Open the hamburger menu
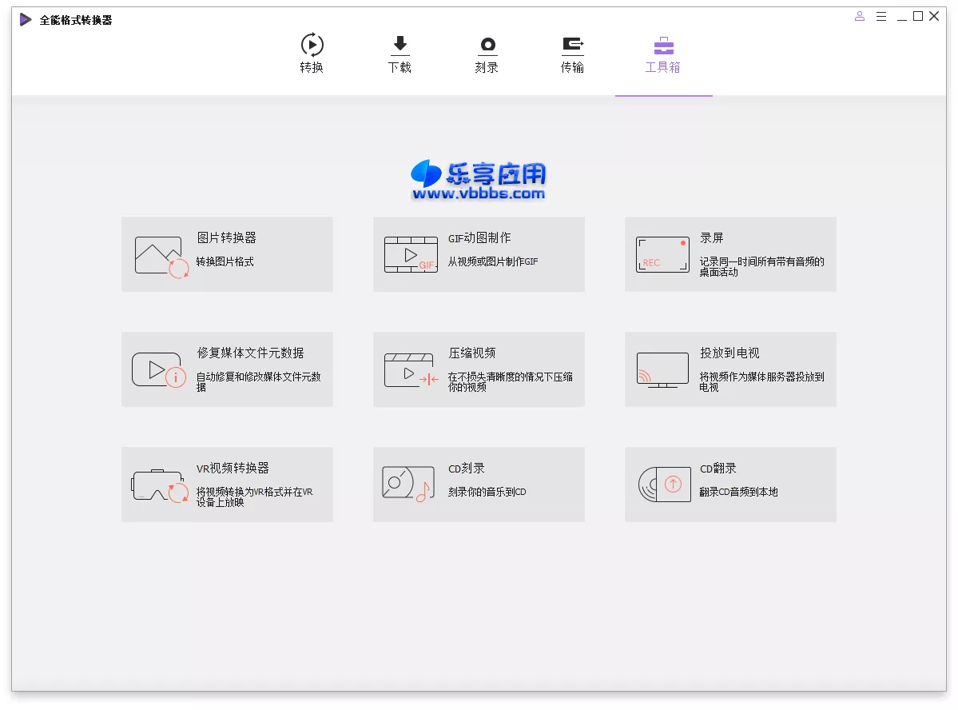 [881, 16]
